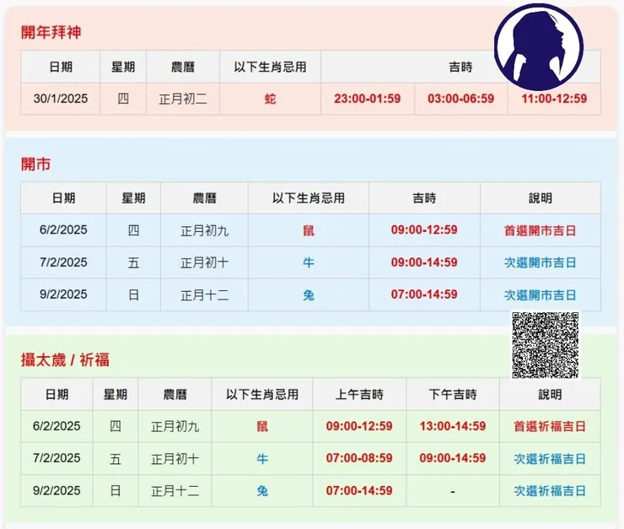624x529 pixels.
Task: Click the 首選開市吉日 note
Action: pos(540,230)
